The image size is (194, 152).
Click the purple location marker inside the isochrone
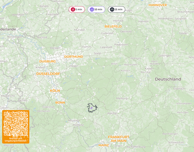91,108
